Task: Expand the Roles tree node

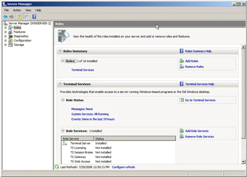Action: click(x=5, y=28)
